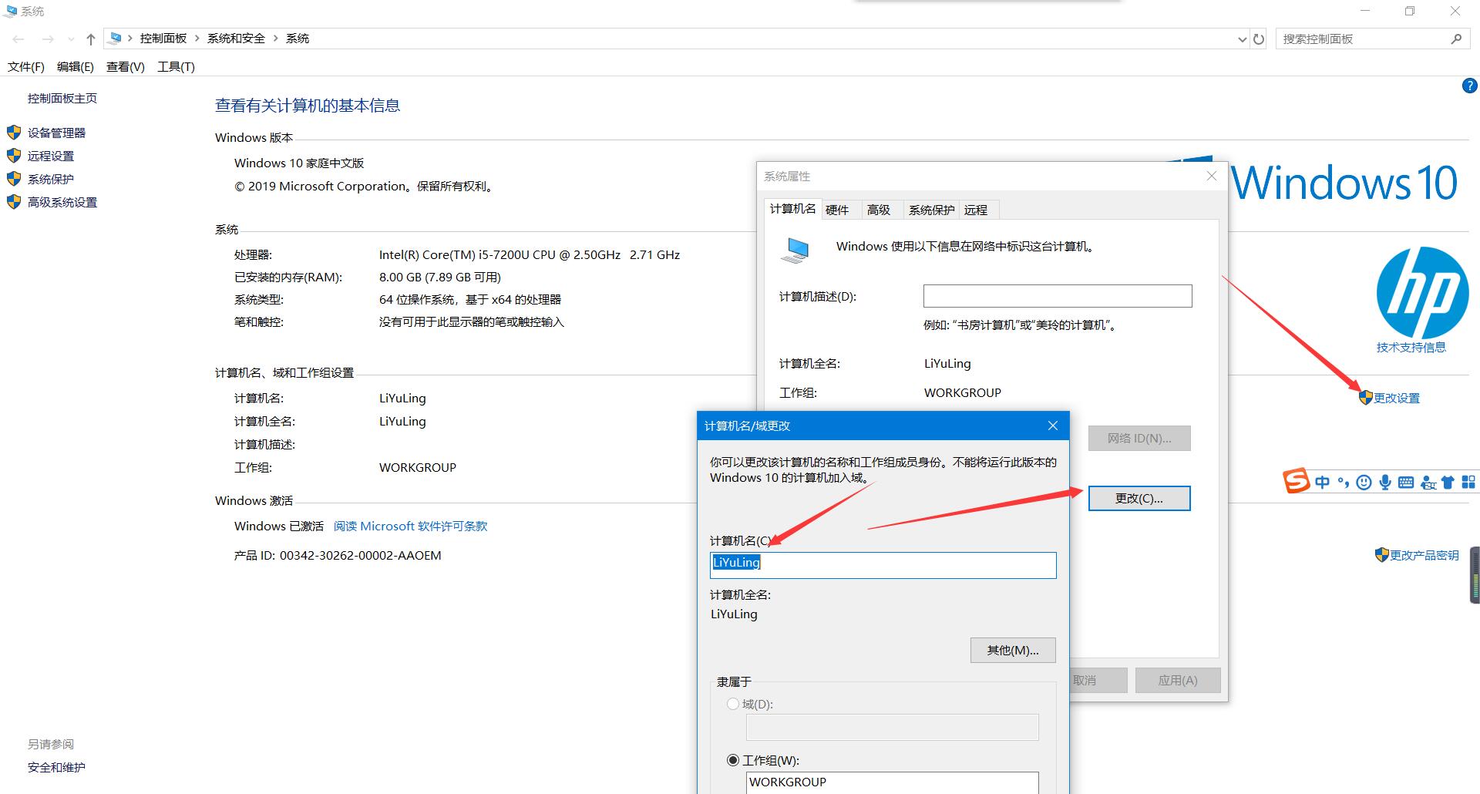This screenshot has width=1480, height=794.
Task: Activate voice input microphone on Sogou bar
Action: (x=1385, y=483)
